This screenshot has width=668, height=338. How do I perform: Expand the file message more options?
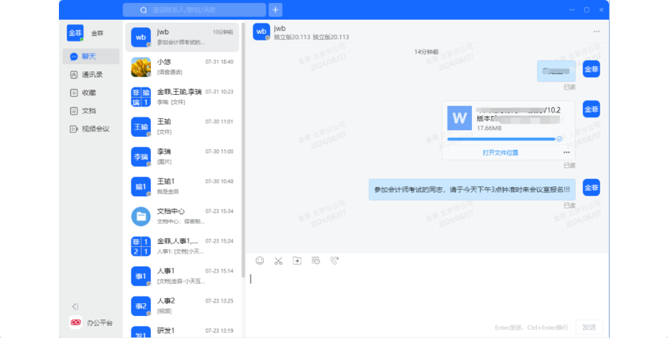pos(566,152)
